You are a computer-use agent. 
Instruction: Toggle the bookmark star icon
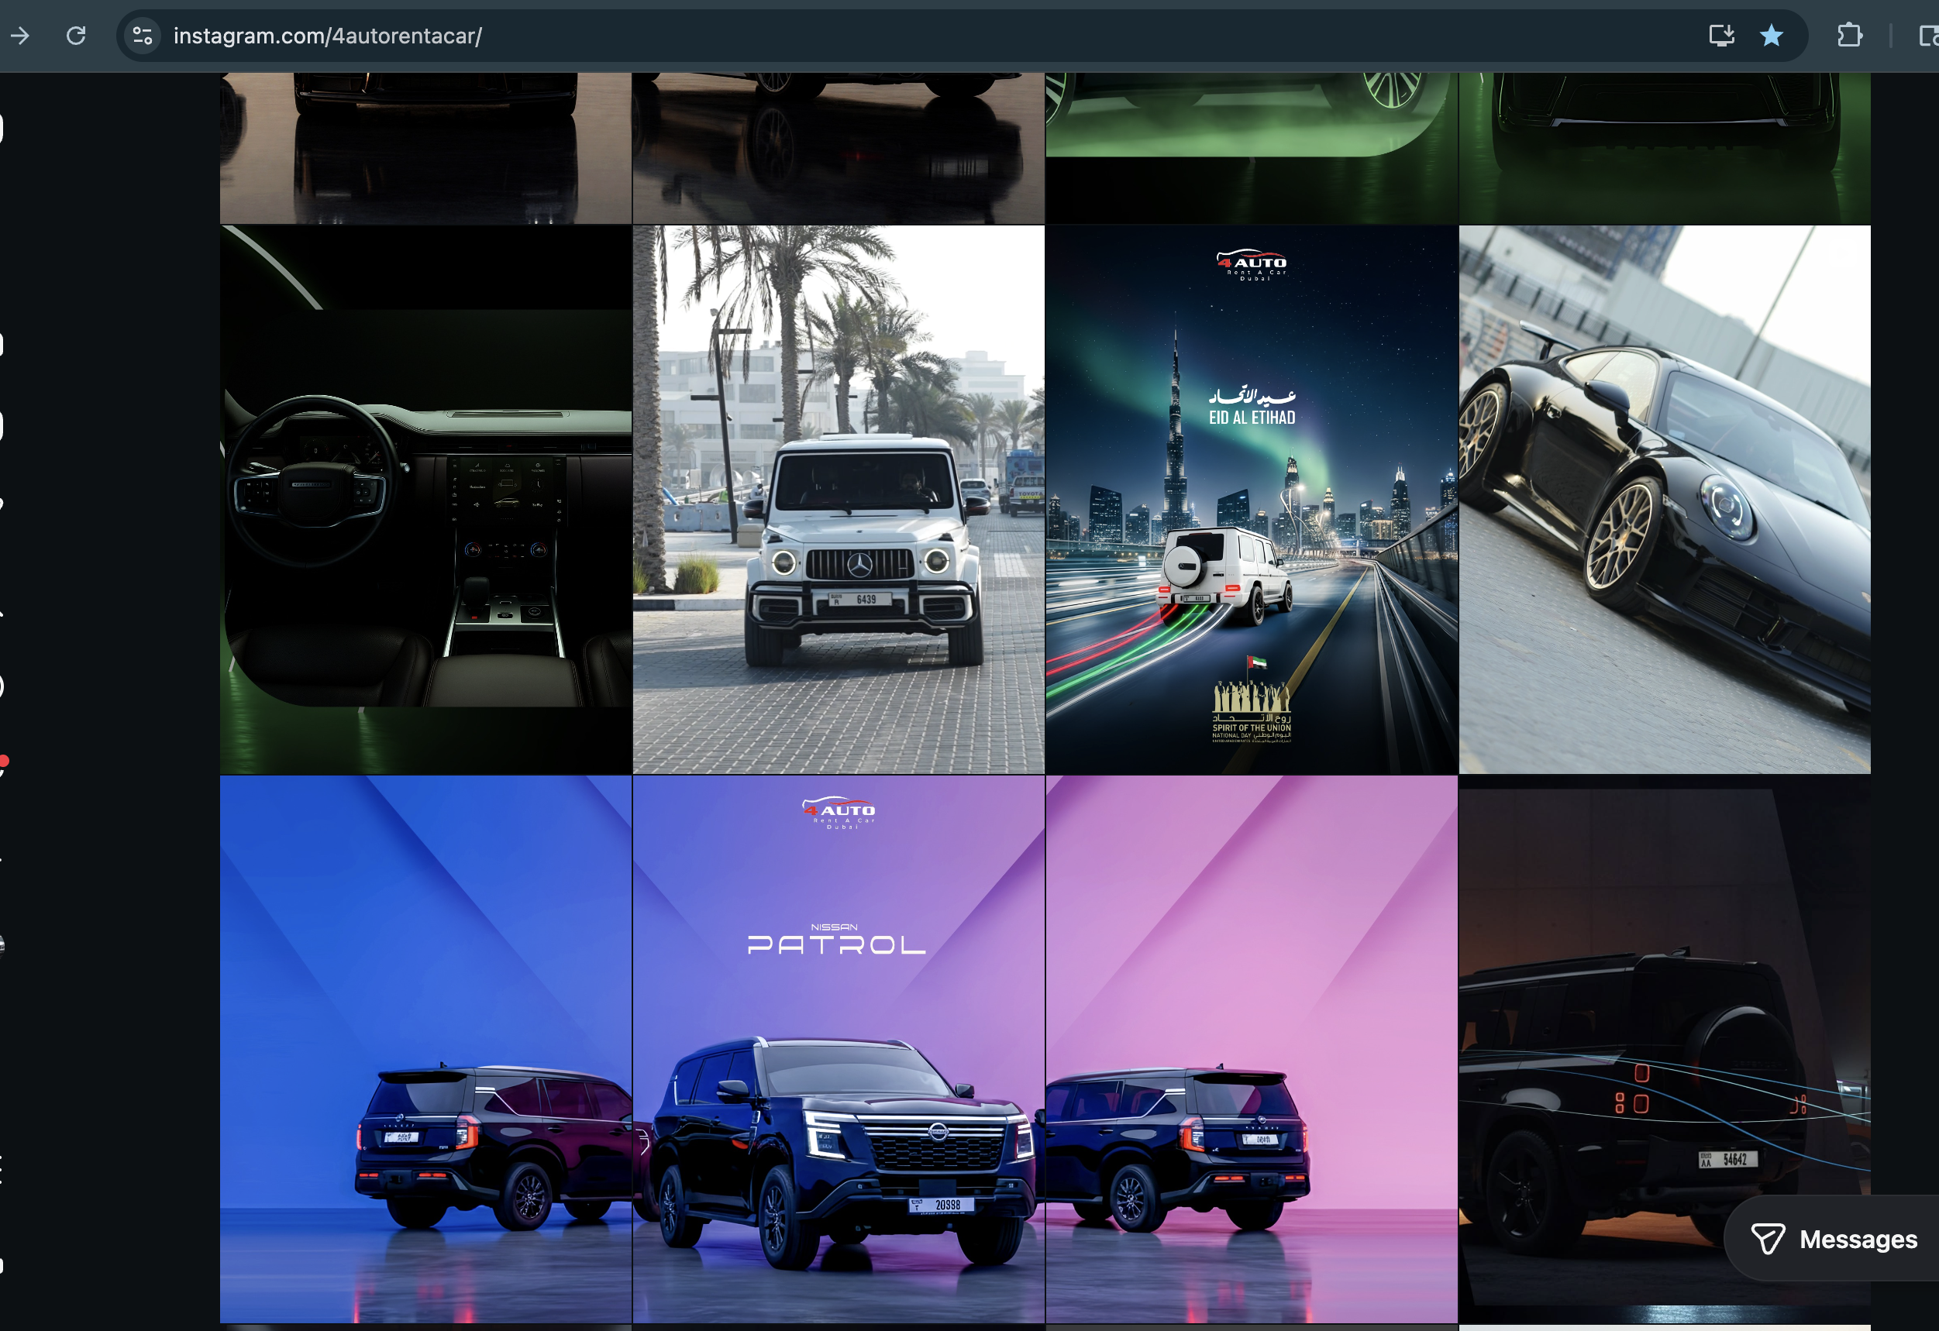1772,35
